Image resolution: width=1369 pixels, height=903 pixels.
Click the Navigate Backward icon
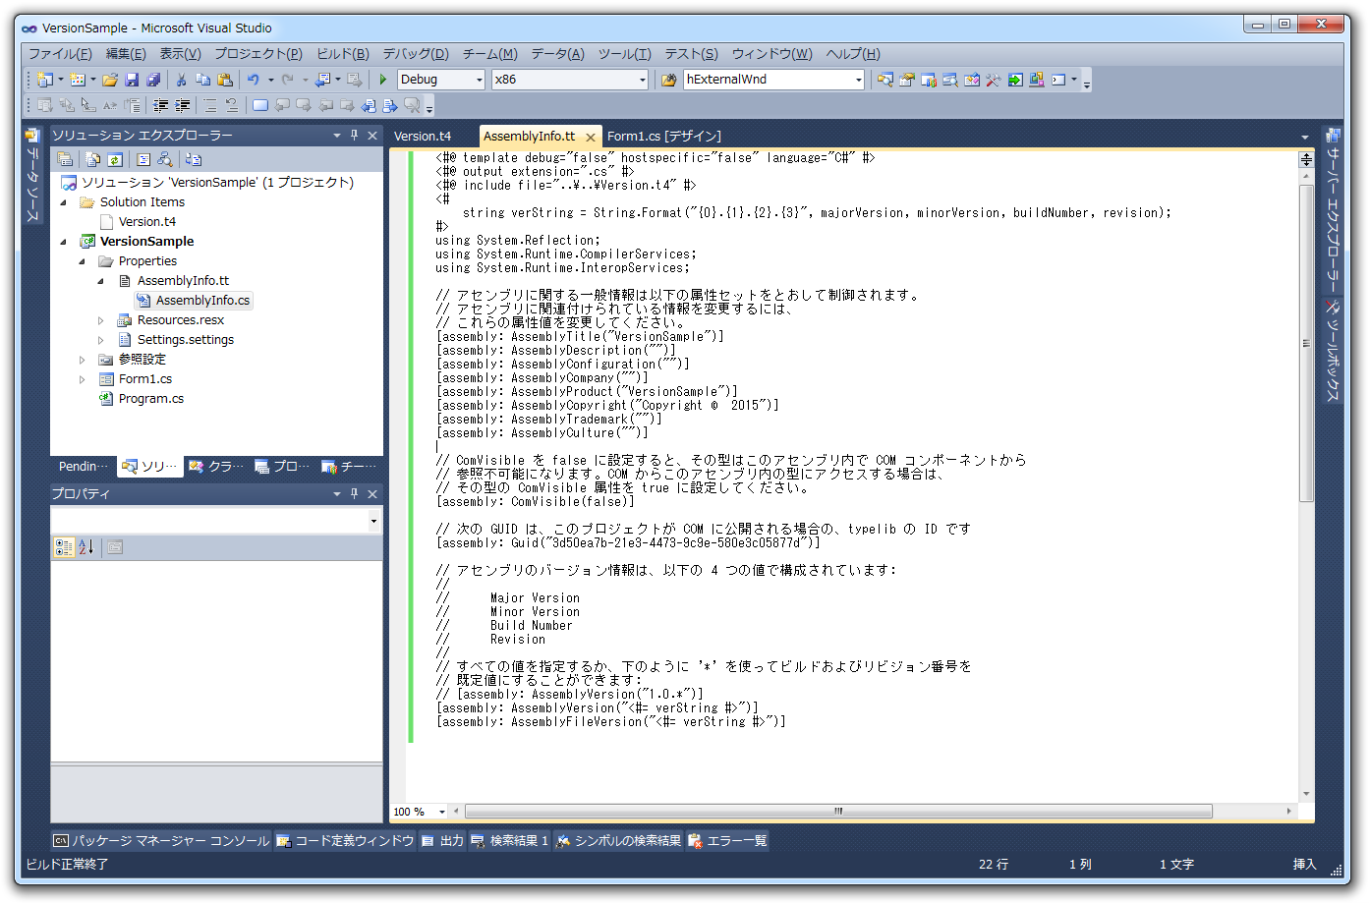(322, 80)
